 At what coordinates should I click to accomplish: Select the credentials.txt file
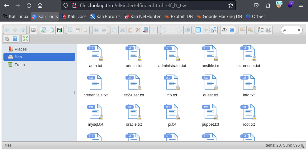coord(96,86)
